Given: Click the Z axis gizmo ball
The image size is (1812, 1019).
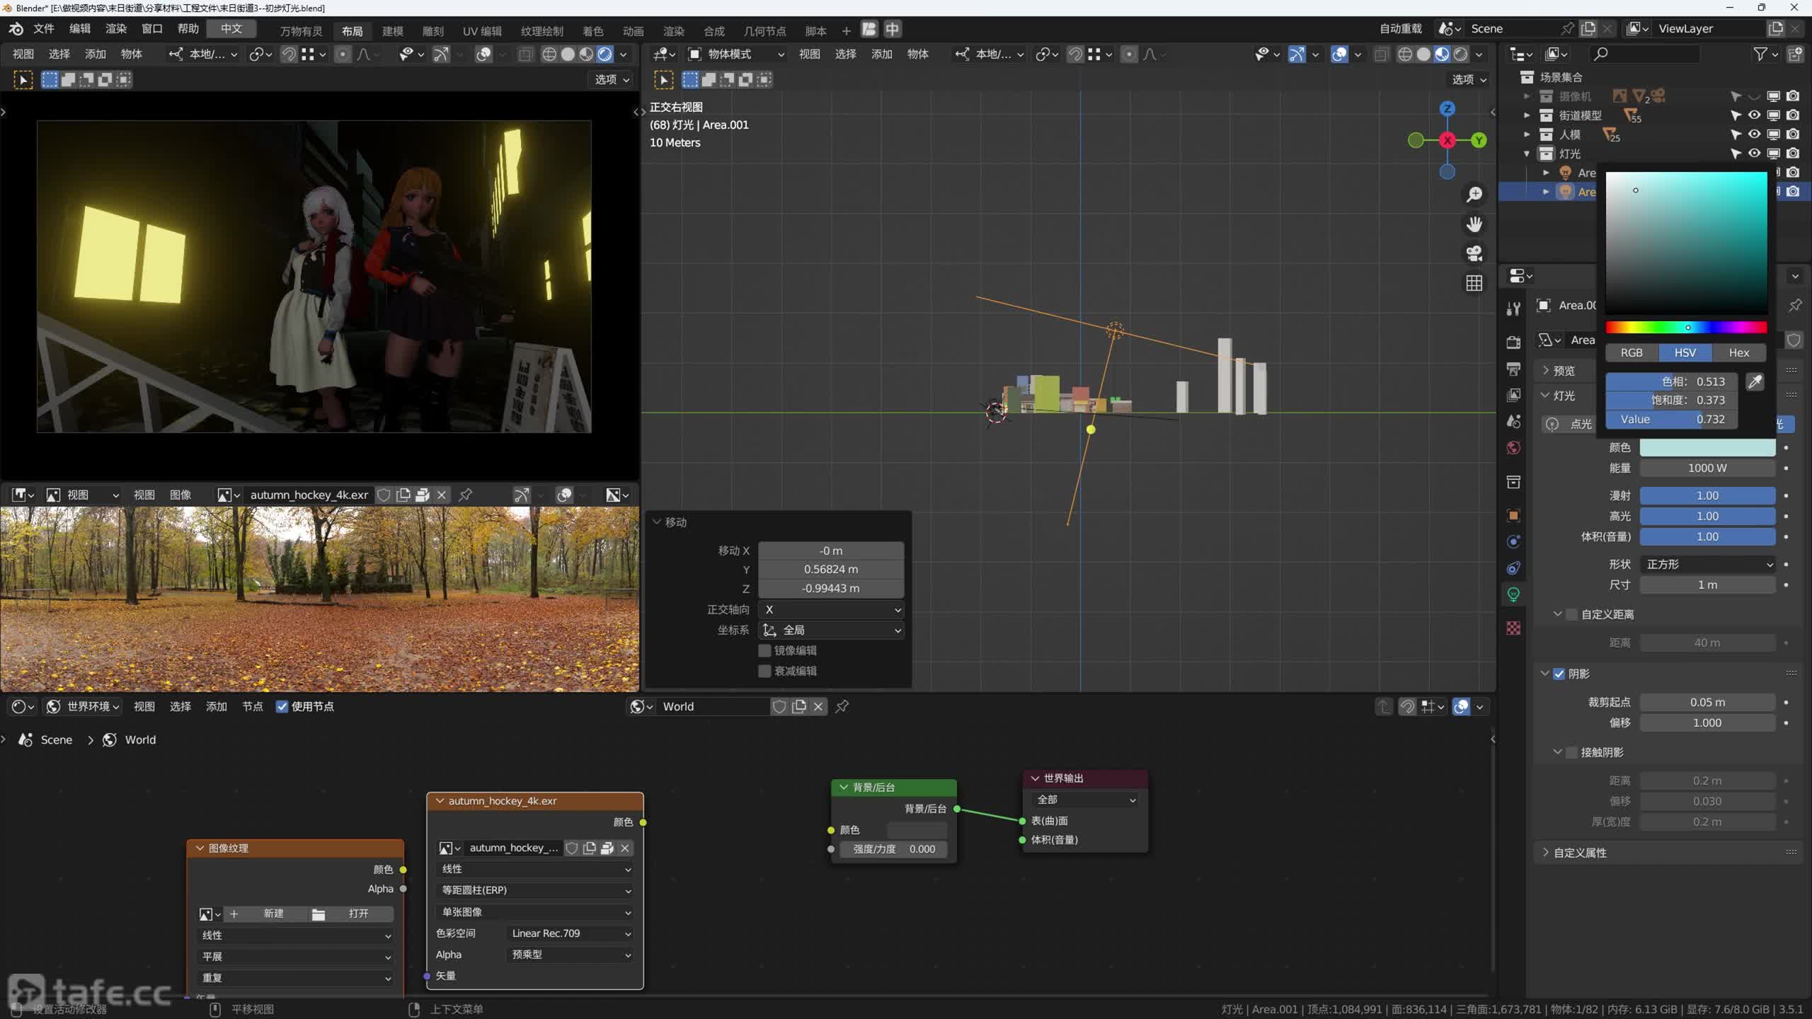Looking at the screenshot, I should pyautogui.click(x=1447, y=108).
